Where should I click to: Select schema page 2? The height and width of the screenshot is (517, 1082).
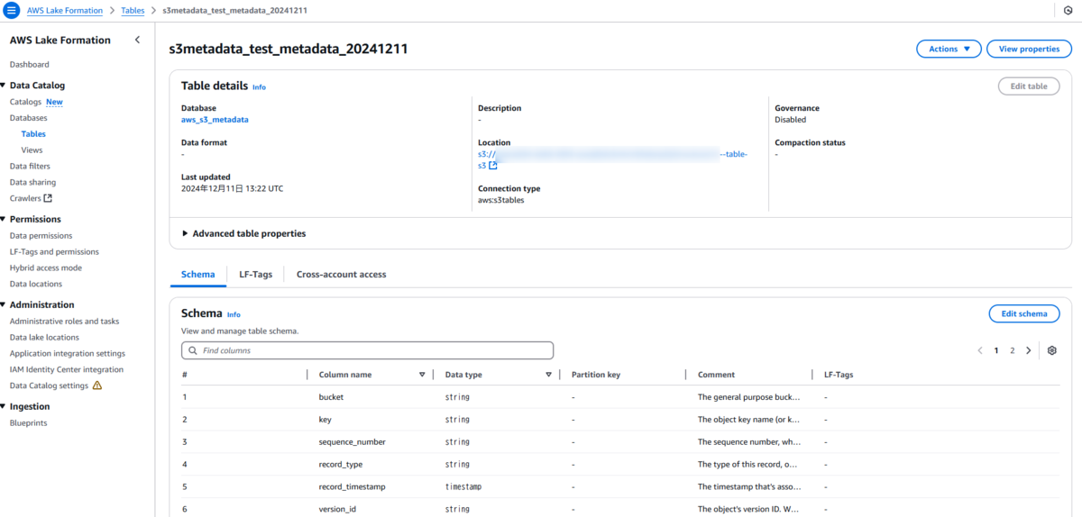coord(1013,350)
